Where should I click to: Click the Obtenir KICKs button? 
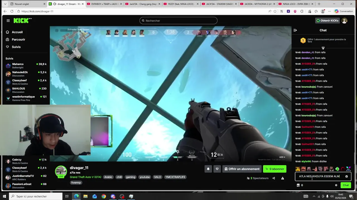tap(327, 21)
